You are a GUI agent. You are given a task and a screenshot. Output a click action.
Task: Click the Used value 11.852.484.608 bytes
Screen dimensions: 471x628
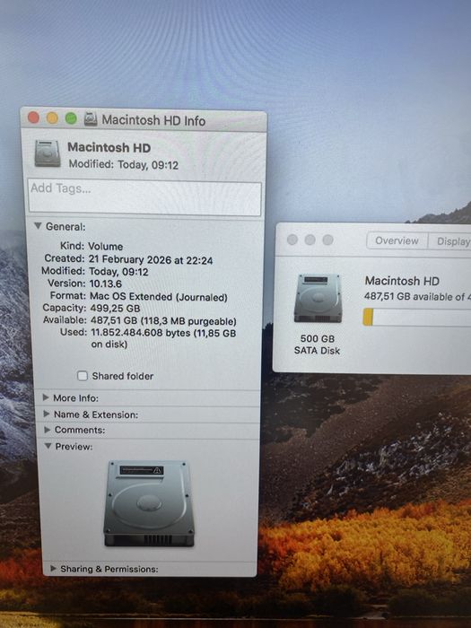click(163, 338)
